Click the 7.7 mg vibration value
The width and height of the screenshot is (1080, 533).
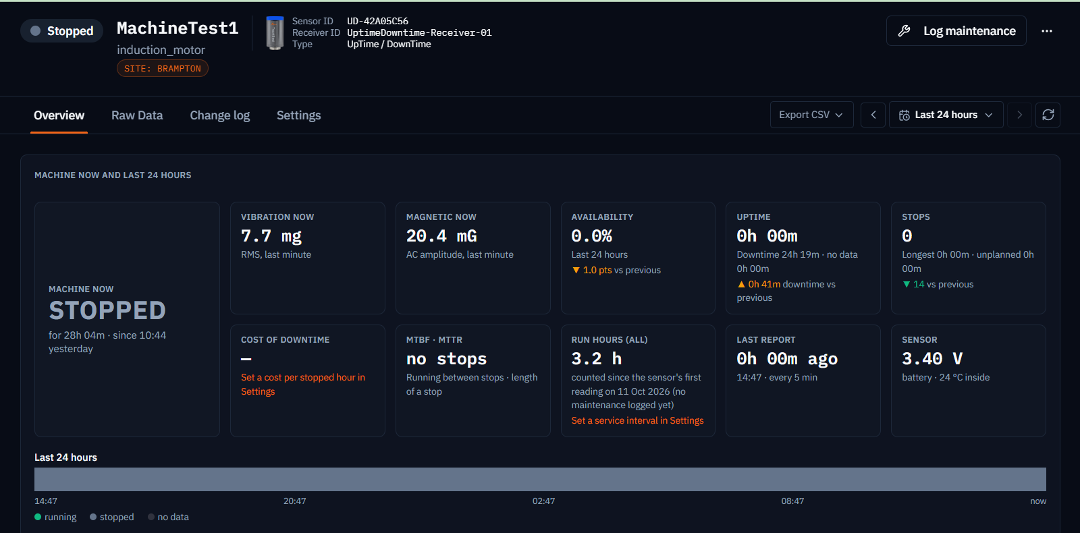(x=271, y=236)
